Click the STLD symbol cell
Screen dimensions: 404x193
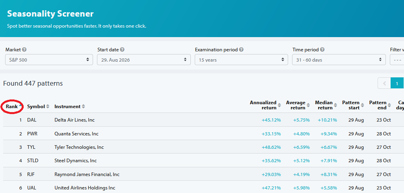32,161
